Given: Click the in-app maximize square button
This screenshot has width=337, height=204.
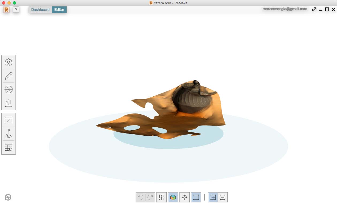Looking at the screenshot, I should point(327,9).
